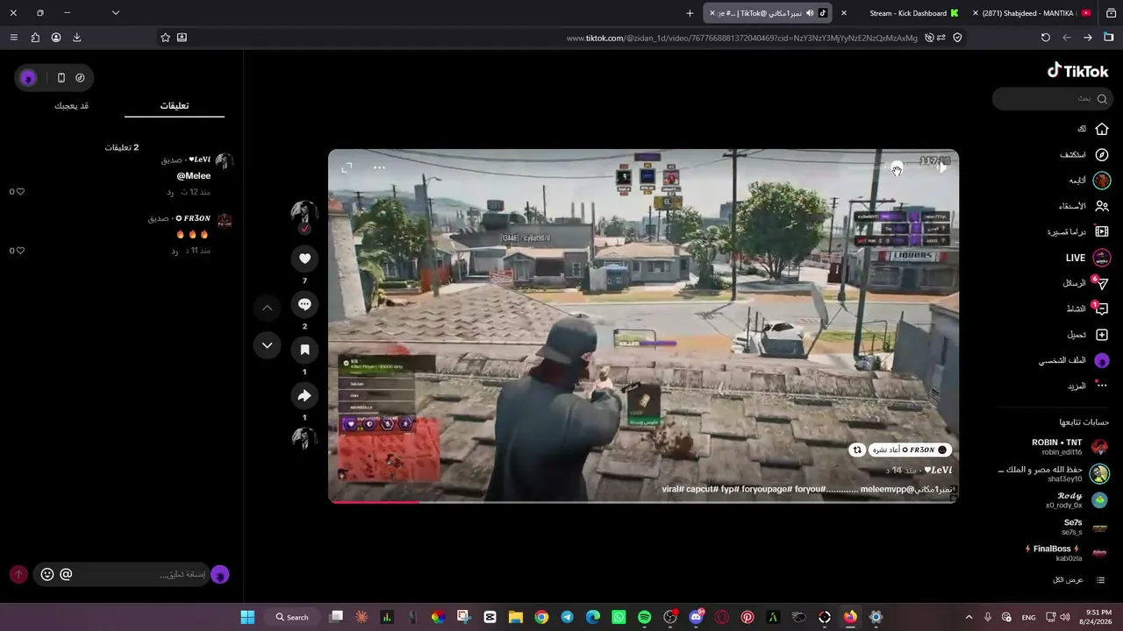Click the TikTok search field (بحث)
This screenshot has width=1123, height=631.
point(1053,99)
